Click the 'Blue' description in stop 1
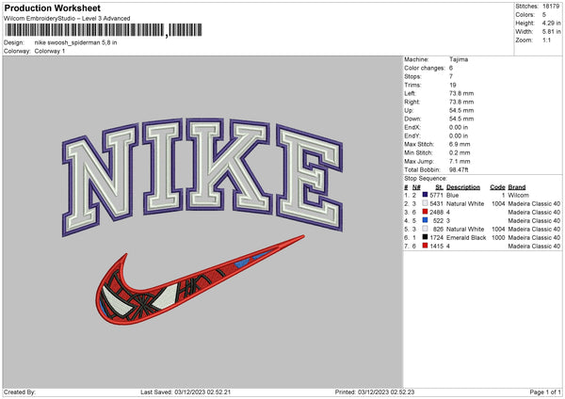Screen dimensions: 565x399 [x=452, y=195]
